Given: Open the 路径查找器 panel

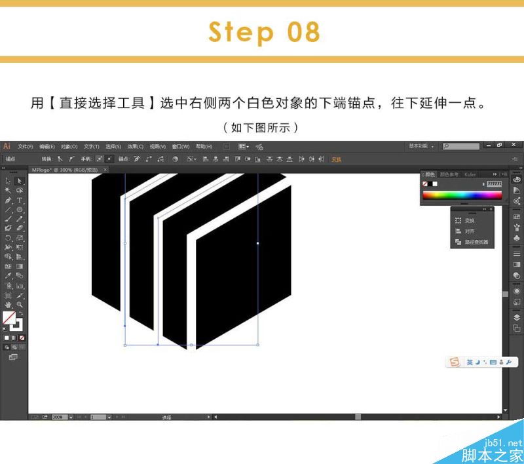Looking at the screenshot, I should pos(472,242).
